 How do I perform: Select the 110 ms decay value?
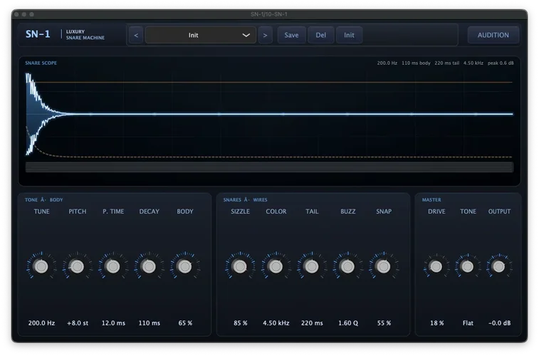(x=150, y=323)
